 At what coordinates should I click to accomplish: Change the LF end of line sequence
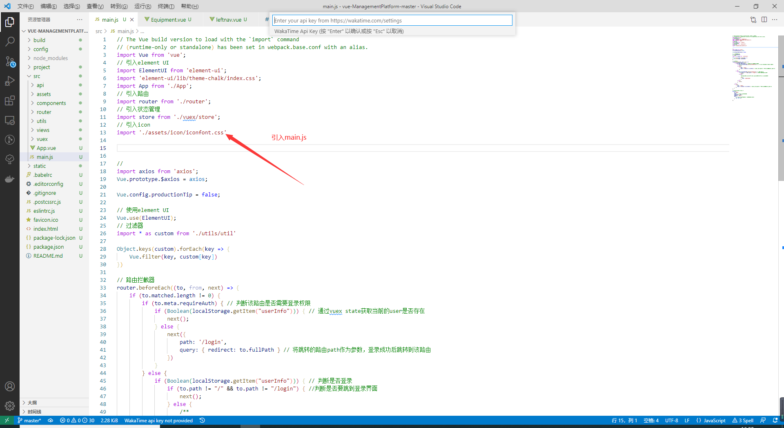pos(687,420)
